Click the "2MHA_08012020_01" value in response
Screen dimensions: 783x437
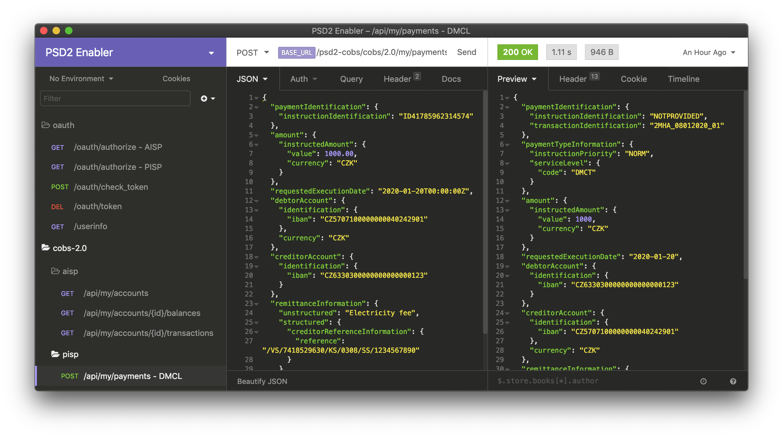tap(687, 126)
